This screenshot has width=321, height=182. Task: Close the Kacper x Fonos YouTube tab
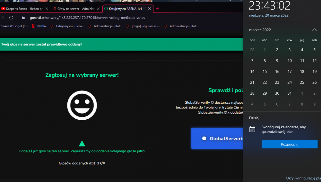click(47, 9)
